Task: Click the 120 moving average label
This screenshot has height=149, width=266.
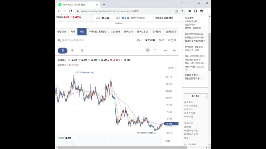Action: click(x=77, y=65)
